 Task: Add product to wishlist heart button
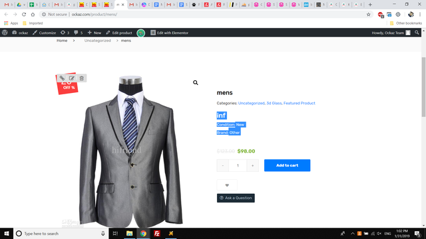pos(227,185)
